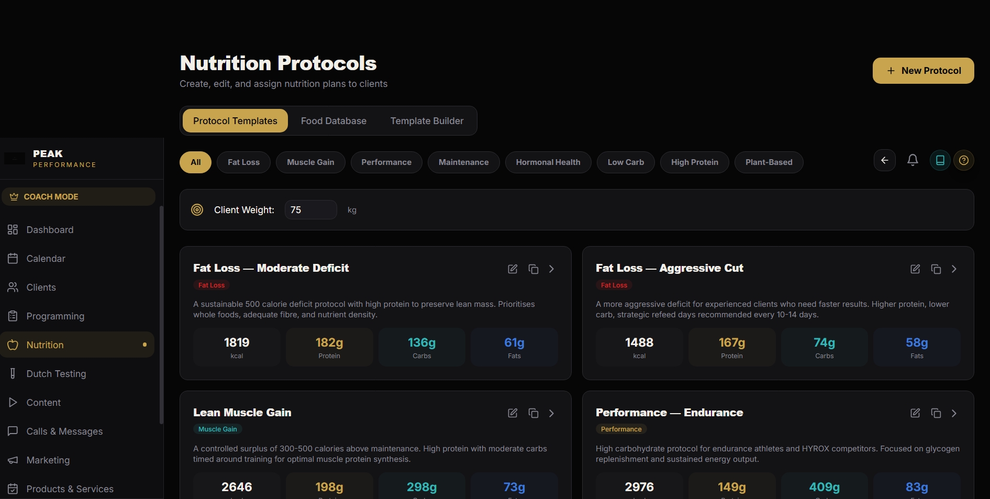Screen dimensions: 990x499
Task: Open Dashboard from the sidebar
Action: pos(77,230)
